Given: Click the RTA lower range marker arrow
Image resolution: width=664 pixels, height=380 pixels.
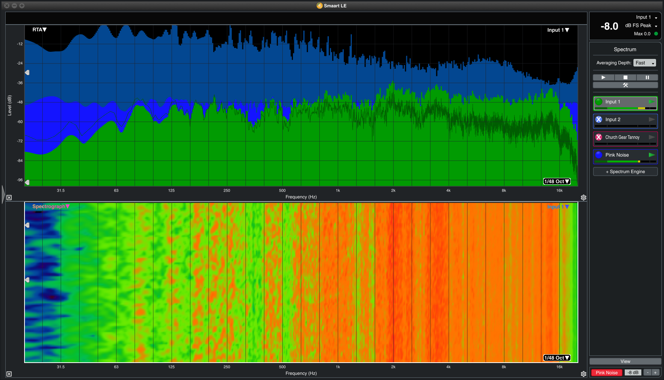Looking at the screenshot, I should pyautogui.click(x=27, y=182).
